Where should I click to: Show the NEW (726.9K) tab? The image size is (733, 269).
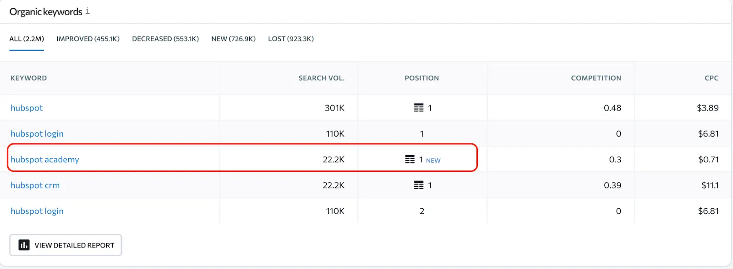[233, 39]
